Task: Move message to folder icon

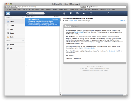Action: [x=77, y=13]
